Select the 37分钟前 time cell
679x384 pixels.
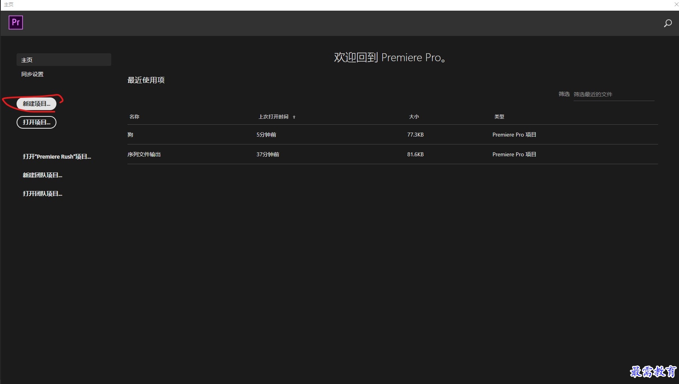(268, 154)
